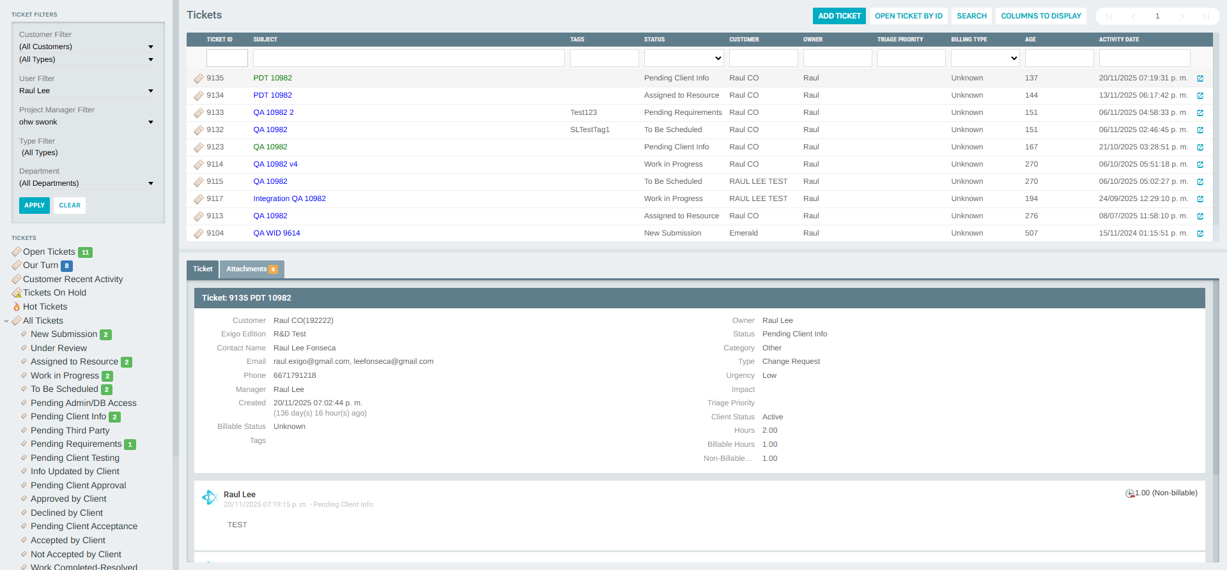Switch to the Attachments tab

pos(252,269)
